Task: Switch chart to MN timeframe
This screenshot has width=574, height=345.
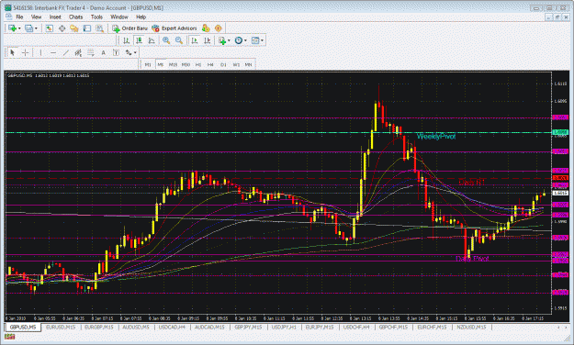Action: pos(248,64)
